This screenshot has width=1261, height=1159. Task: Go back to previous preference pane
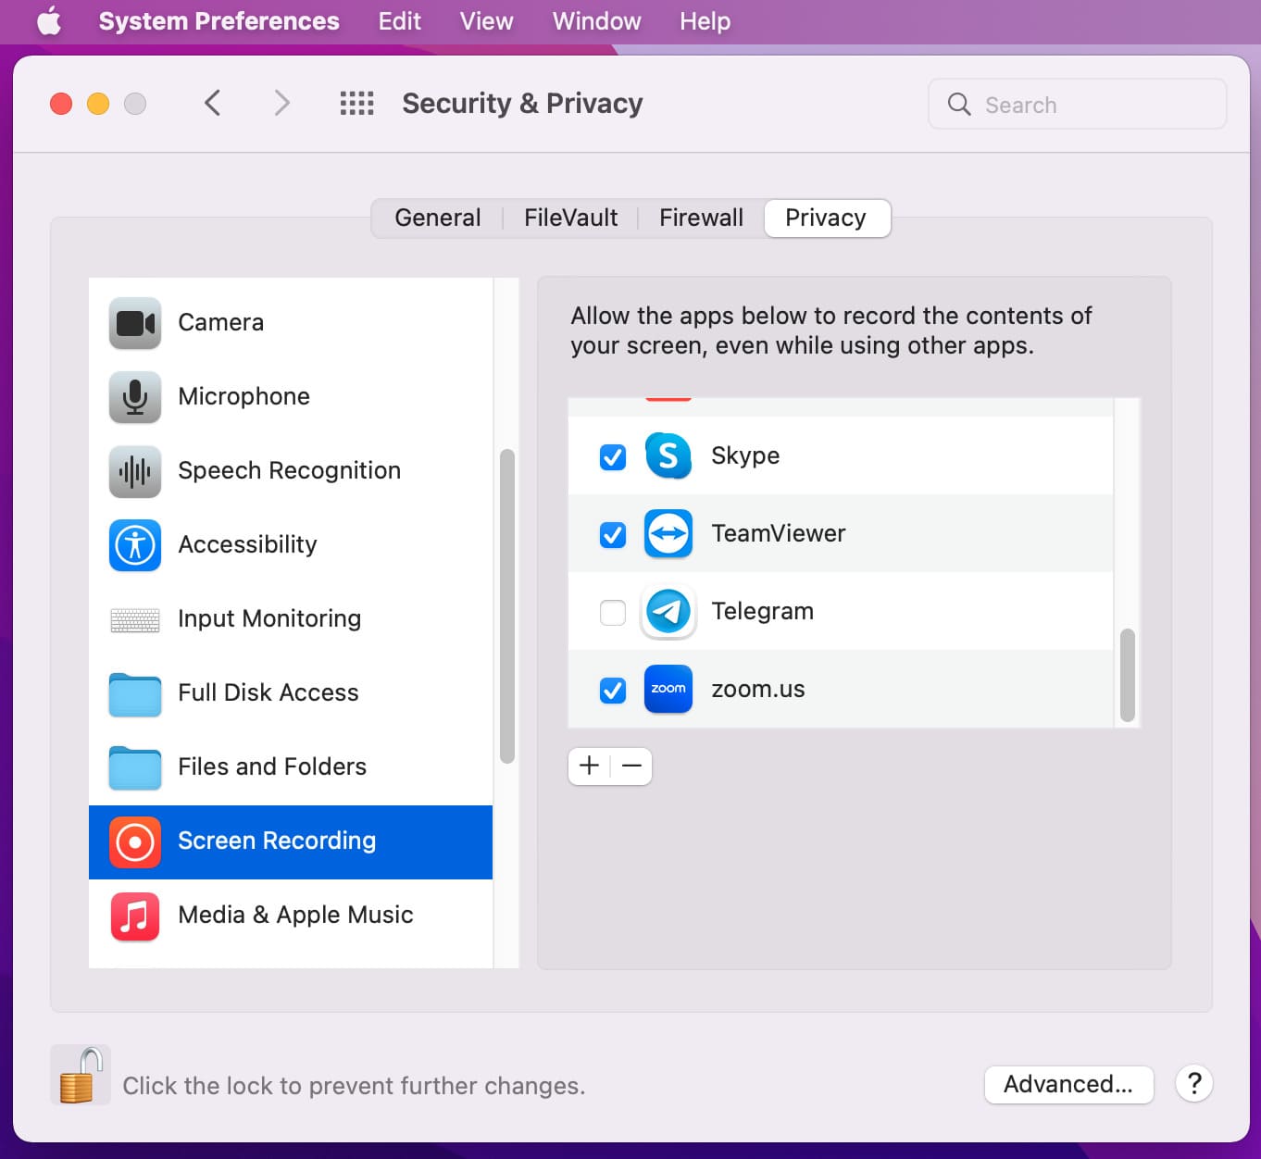coord(212,103)
